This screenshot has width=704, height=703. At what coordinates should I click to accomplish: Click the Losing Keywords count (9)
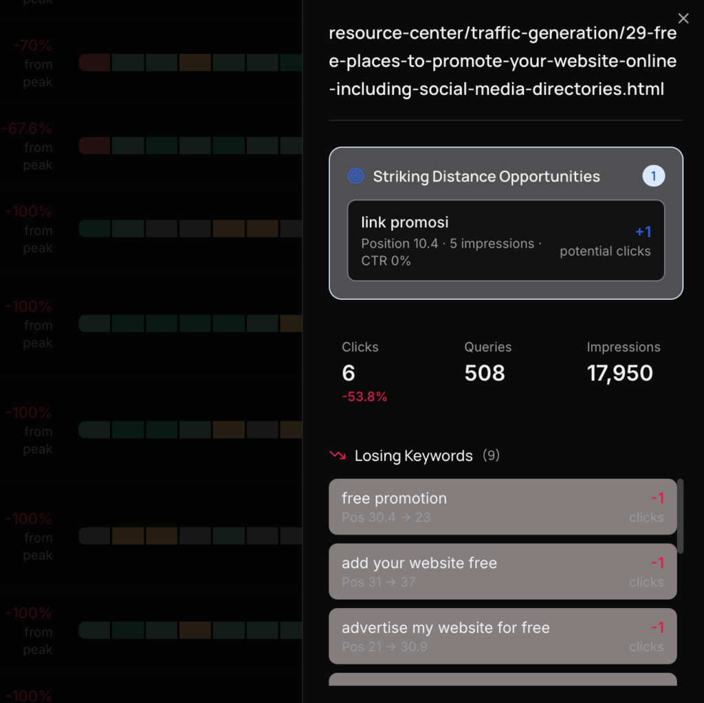point(491,455)
